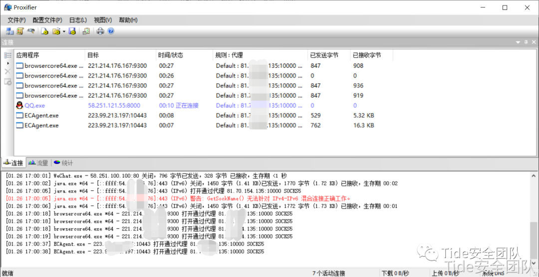Click 下载 0 B/秒 in status bar

[395, 273]
